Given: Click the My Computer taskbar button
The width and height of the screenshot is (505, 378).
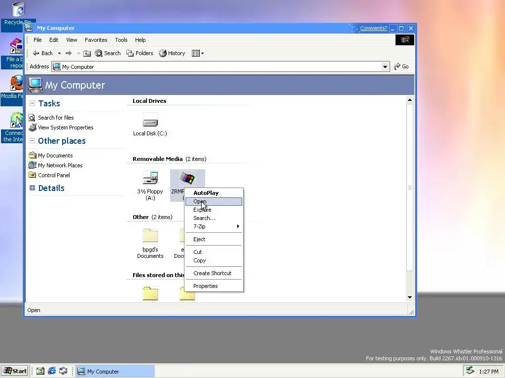Looking at the screenshot, I should [x=114, y=371].
